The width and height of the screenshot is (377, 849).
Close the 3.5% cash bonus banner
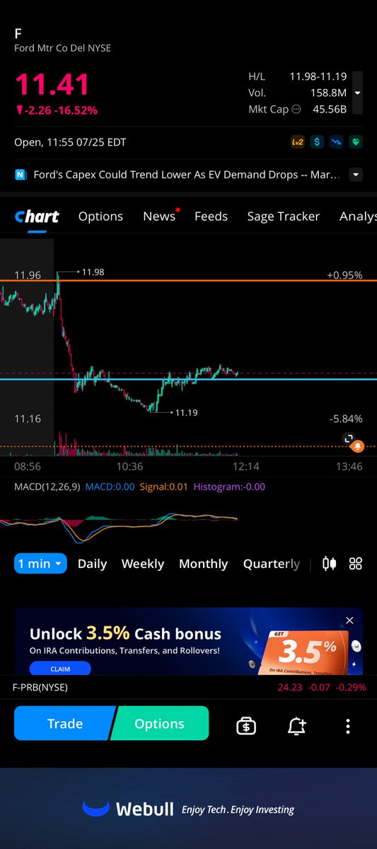pyautogui.click(x=349, y=620)
